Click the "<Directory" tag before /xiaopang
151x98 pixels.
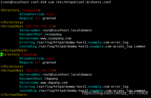10,10
